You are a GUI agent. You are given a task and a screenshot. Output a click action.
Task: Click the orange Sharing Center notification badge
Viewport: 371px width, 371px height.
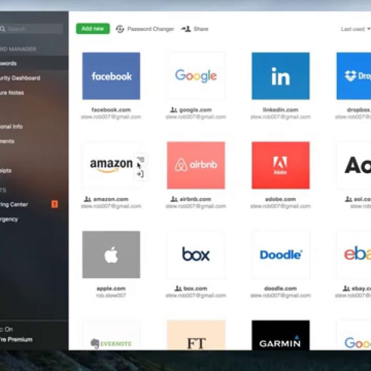[54, 204]
